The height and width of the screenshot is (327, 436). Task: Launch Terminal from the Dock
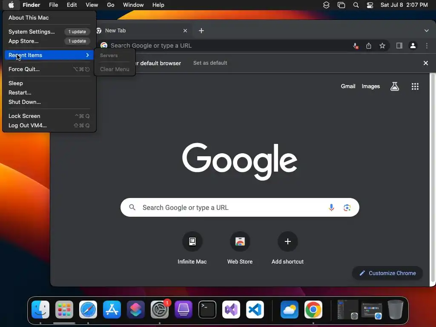(x=207, y=310)
